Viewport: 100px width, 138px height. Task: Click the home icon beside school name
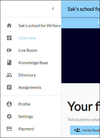click(x=9, y=25)
